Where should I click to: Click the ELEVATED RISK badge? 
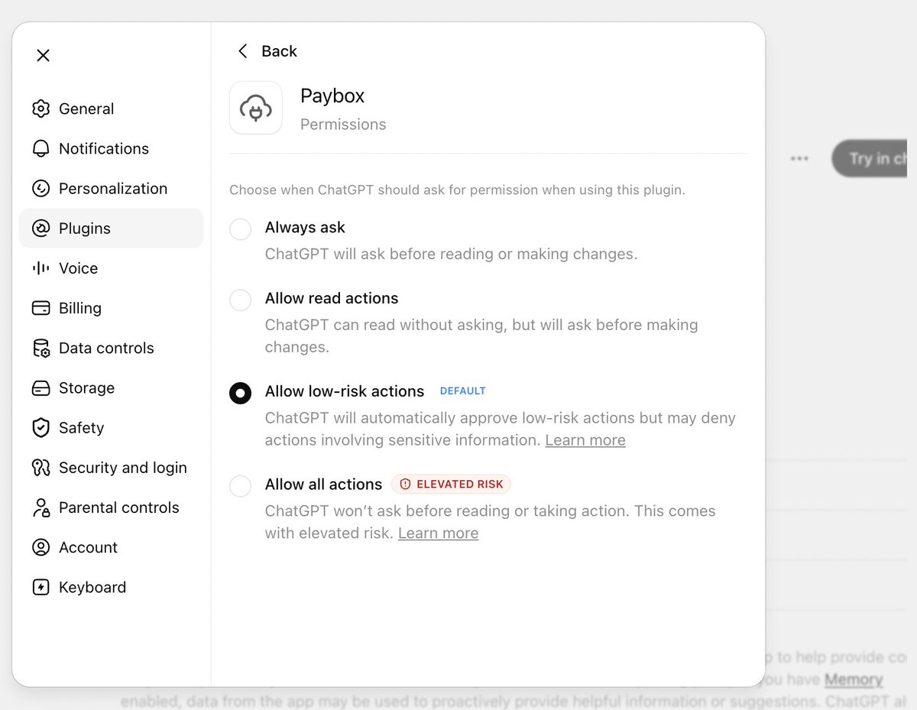451,484
